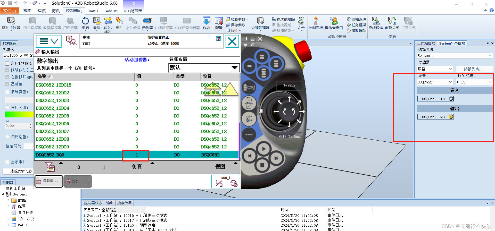
Task: Switch to the 输出 tab in bottom panel
Action: pos(110,203)
